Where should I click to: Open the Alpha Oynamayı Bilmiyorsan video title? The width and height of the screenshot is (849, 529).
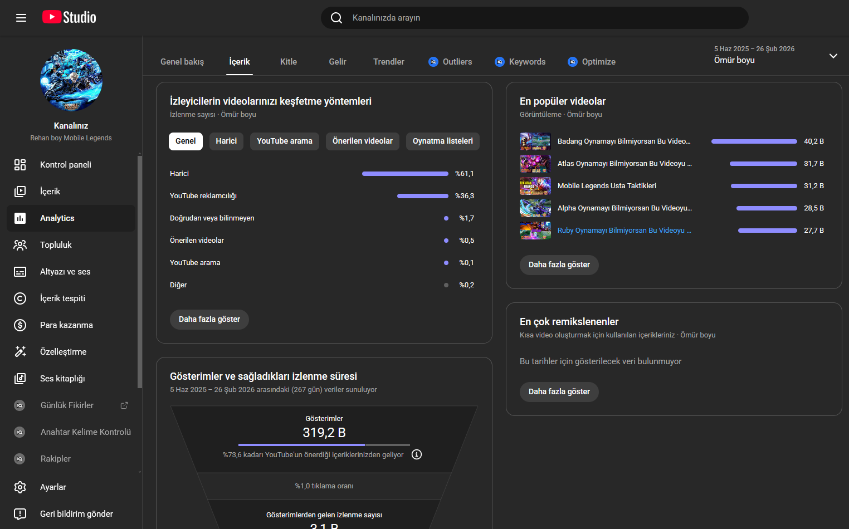pos(624,208)
